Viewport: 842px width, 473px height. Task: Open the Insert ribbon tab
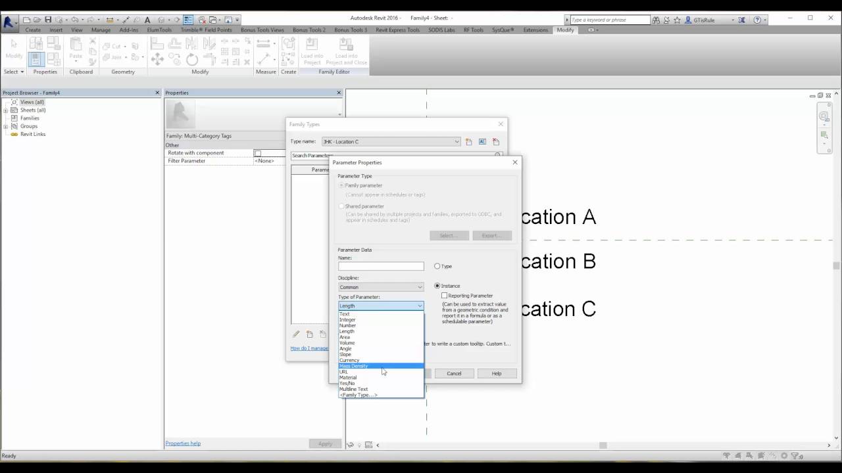[56, 30]
